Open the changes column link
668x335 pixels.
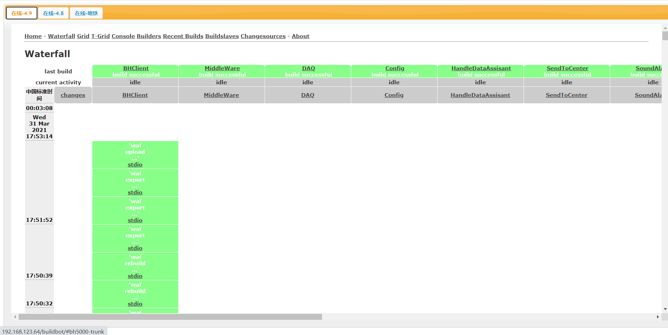[x=73, y=95]
